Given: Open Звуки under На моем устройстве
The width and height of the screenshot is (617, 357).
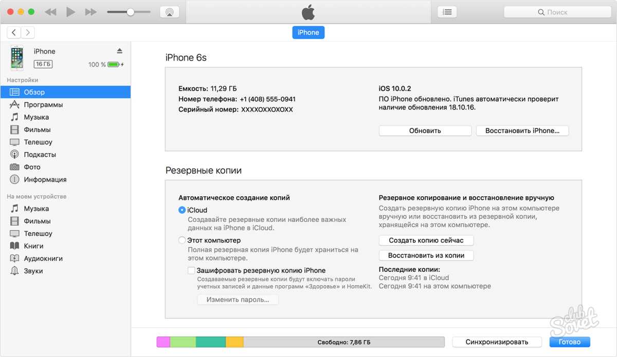Looking at the screenshot, I should pyautogui.click(x=33, y=271).
